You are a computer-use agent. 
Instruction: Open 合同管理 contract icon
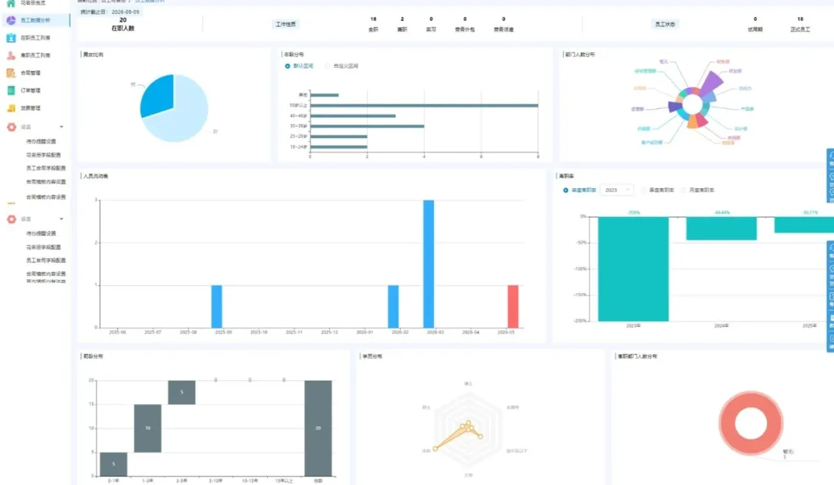click(x=11, y=72)
